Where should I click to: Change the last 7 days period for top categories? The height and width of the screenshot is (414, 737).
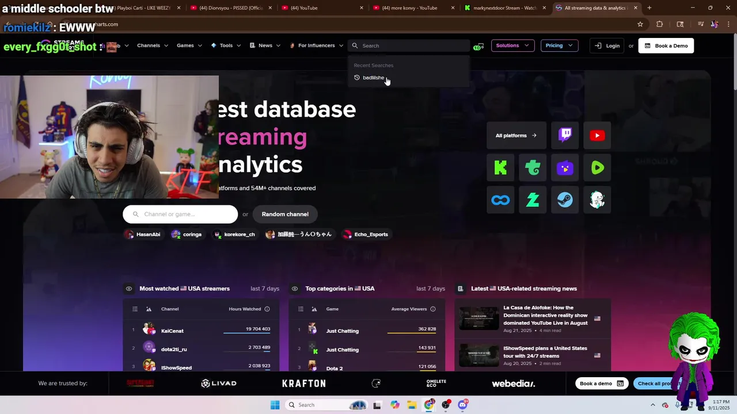[x=431, y=289]
